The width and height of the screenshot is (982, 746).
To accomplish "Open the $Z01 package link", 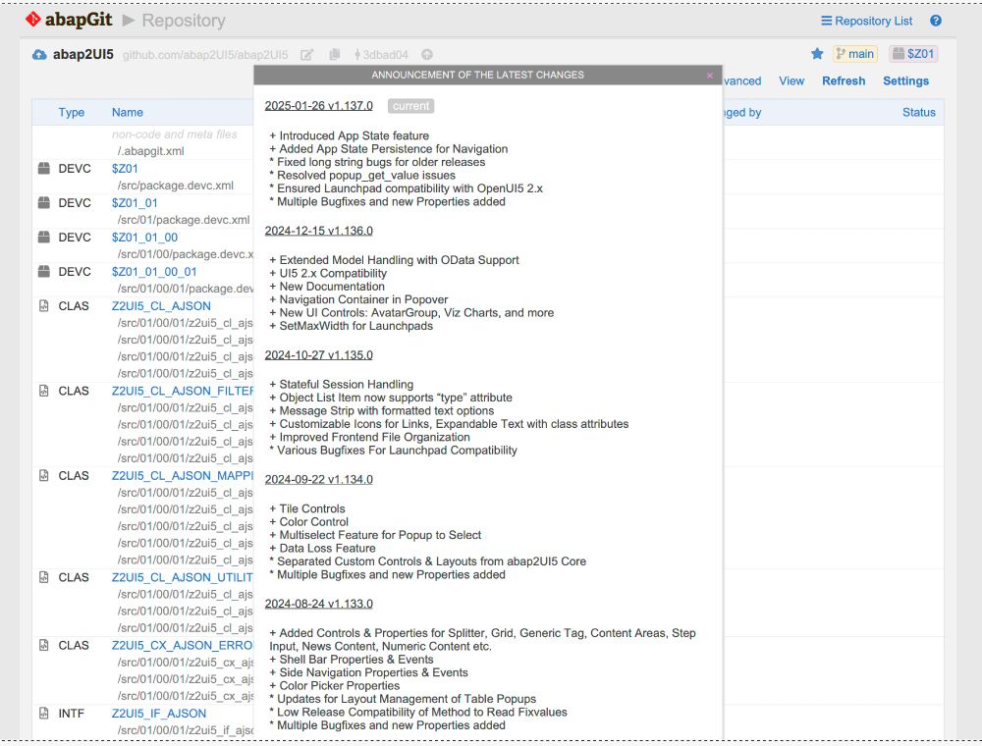I will coord(125,169).
